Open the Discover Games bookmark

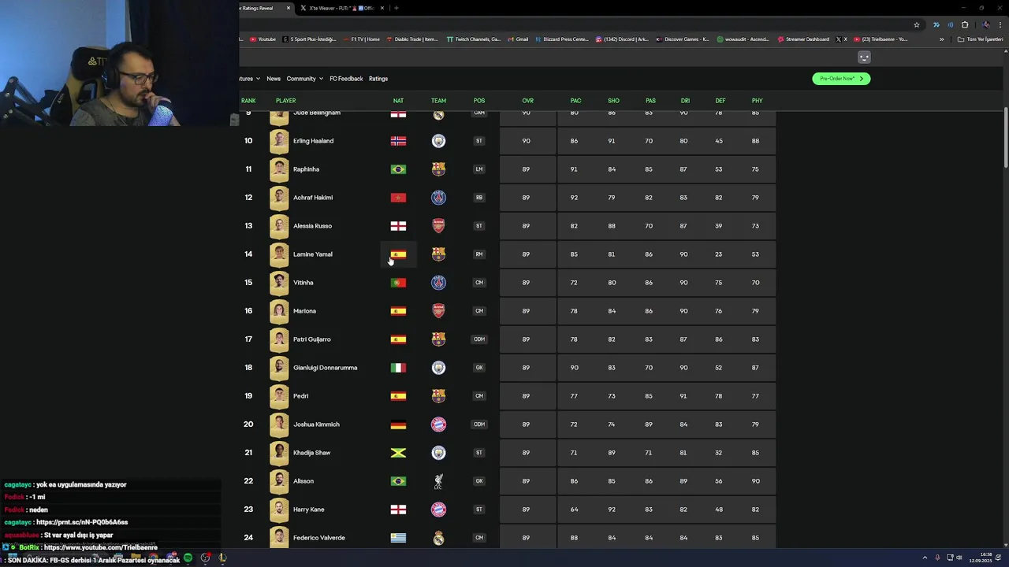pyautogui.click(x=683, y=39)
